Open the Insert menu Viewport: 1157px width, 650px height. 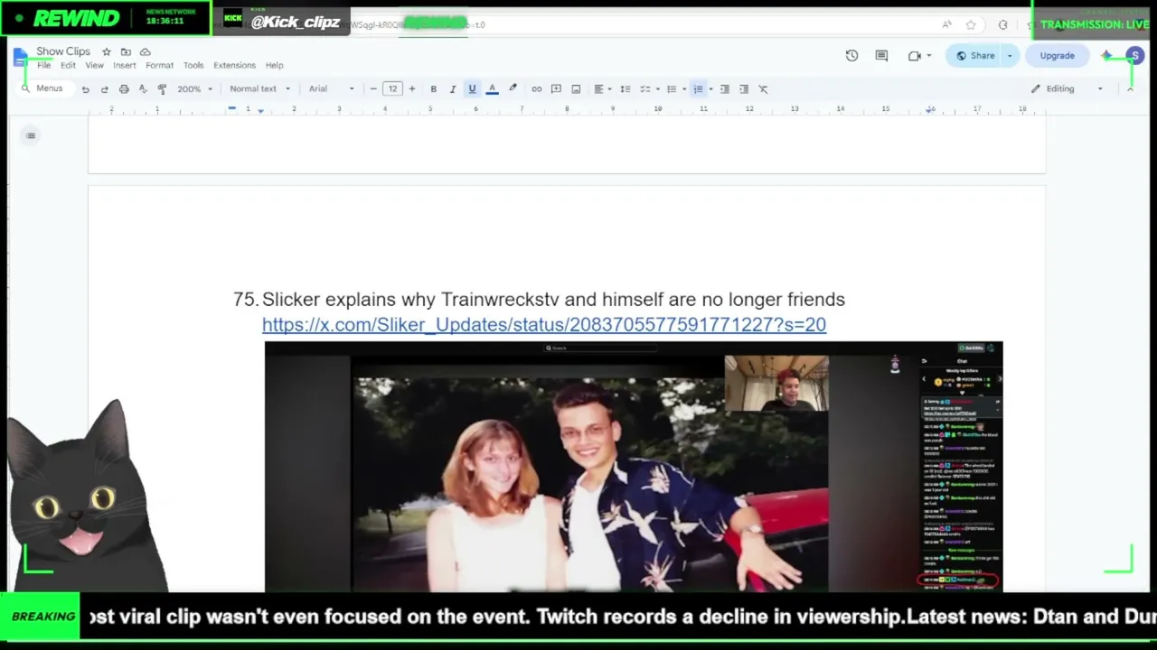[x=125, y=66]
